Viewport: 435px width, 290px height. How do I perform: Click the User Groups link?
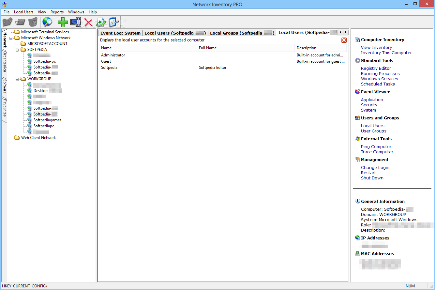374,131
